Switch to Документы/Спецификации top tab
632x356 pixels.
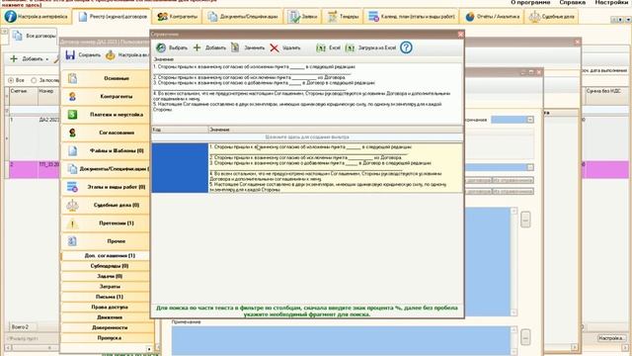243,17
